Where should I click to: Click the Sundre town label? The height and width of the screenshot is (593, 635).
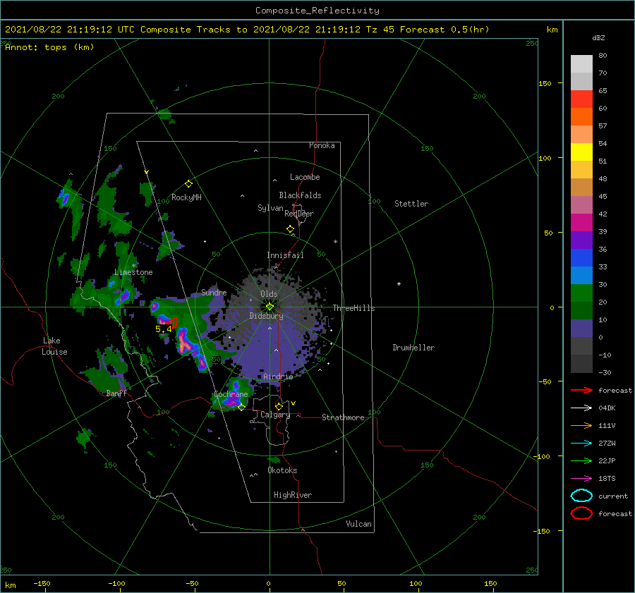[214, 293]
